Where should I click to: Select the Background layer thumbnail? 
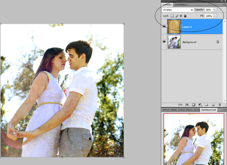coord(174,42)
